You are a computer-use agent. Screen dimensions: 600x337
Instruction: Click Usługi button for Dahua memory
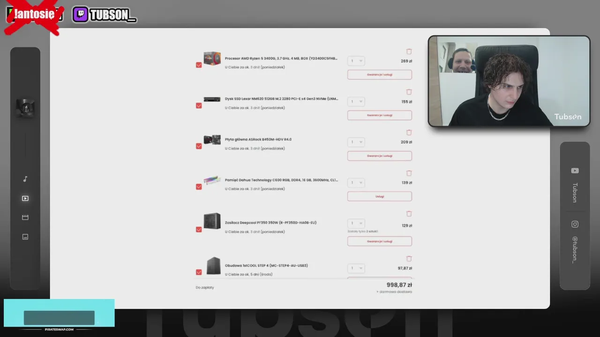click(x=380, y=197)
